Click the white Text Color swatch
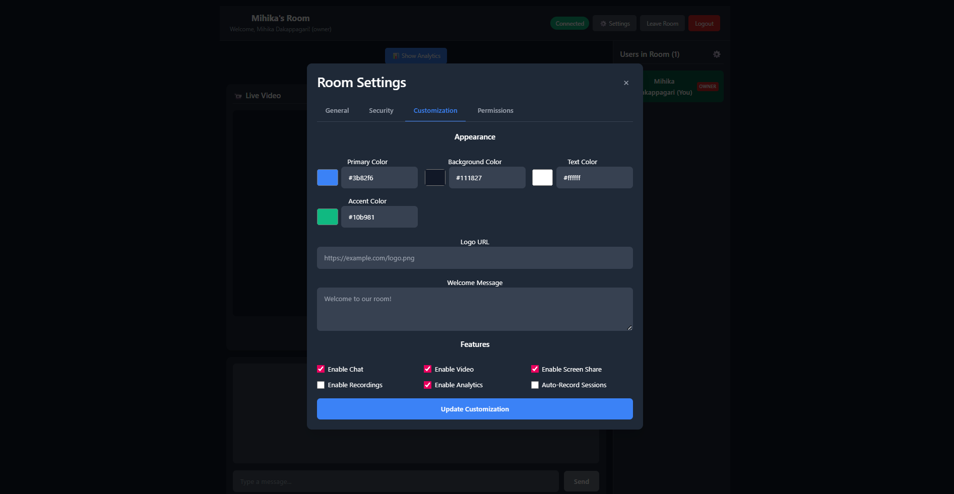This screenshot has height=494, width=954. coord(542,178)
